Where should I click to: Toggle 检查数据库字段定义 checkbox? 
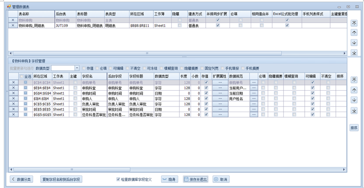pos(118,179)
